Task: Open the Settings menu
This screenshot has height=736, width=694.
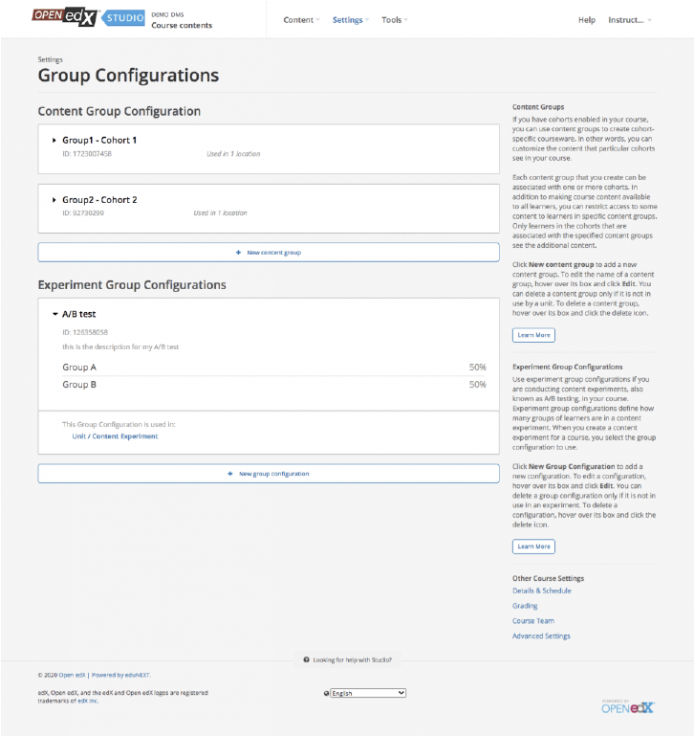Action: (350, 20)
